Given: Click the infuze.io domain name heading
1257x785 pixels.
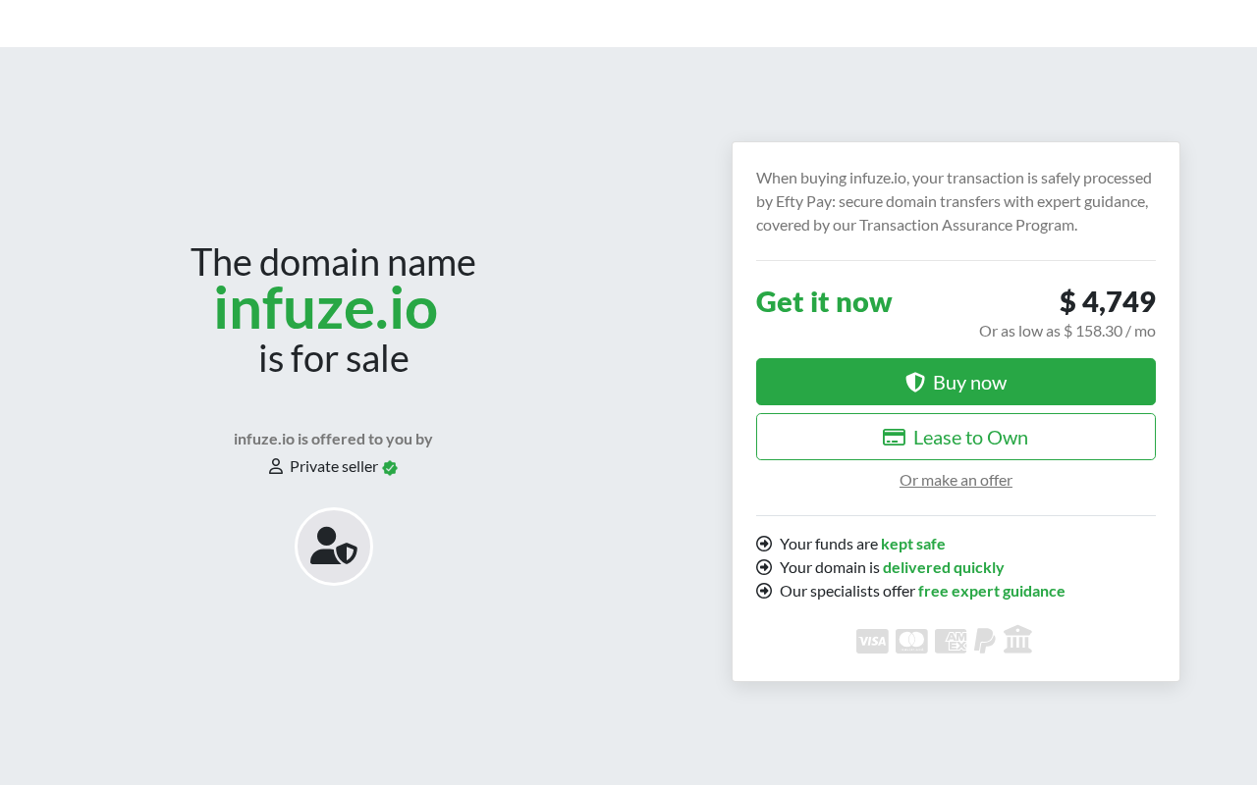Looking at the screenshot, I should 325,308.
